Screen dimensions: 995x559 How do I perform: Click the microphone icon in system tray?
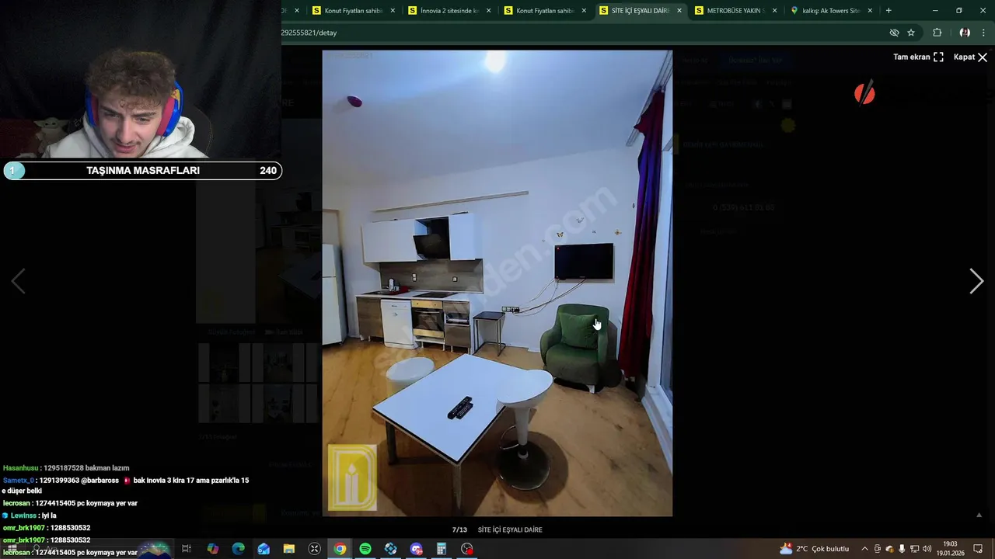(902, 549)
